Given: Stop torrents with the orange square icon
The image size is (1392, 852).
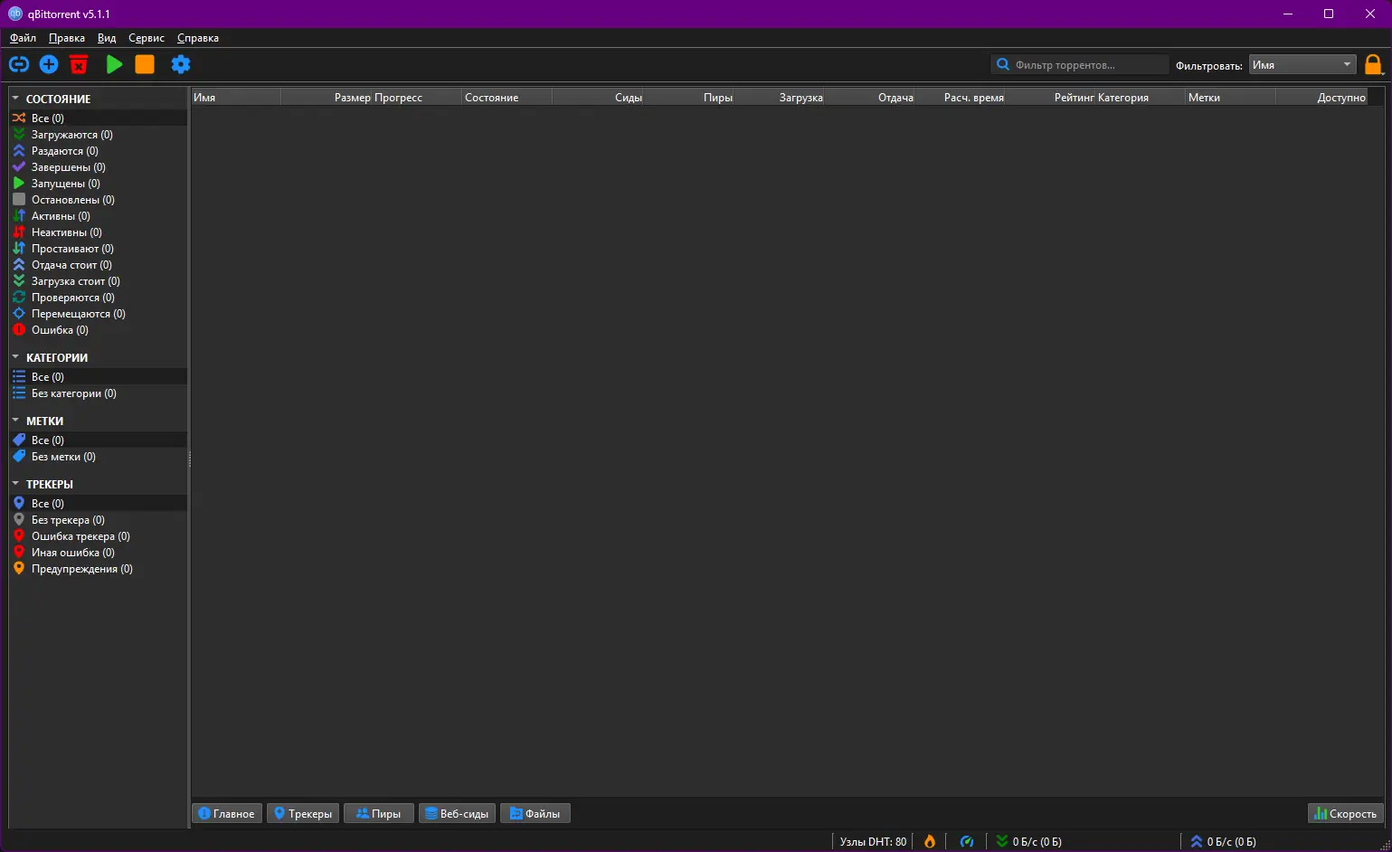Looking at the screenshot, I should click(x=145, y=64).
